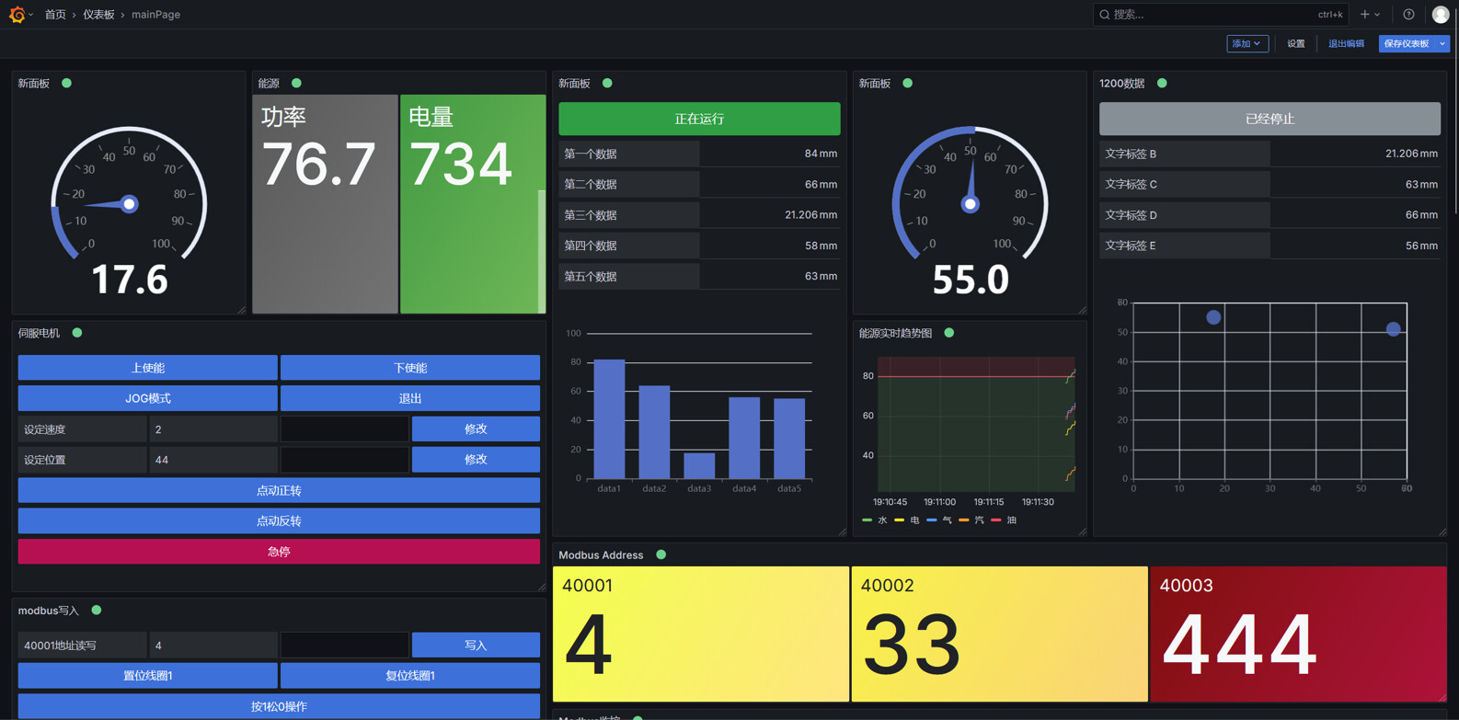Open 仪表板 in the breadcrumb

[98, 15]
